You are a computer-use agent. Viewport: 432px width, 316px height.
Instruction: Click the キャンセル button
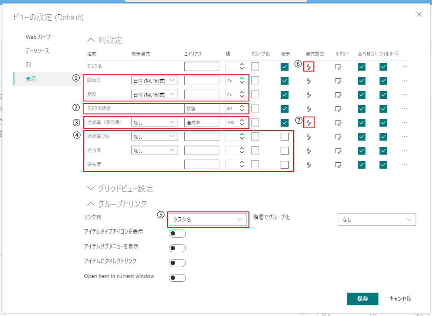tap(400, 299)
